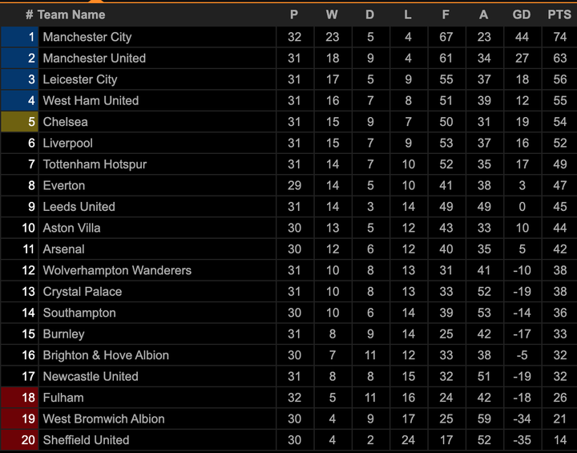Select Sheffield United at the bottom
This screenshot has width=577, height=453.
pyautogui.click(x=86, y=440)
